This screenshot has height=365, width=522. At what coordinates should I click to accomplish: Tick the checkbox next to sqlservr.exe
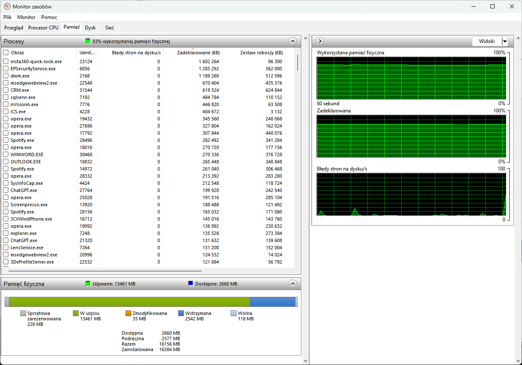[6, 97]
